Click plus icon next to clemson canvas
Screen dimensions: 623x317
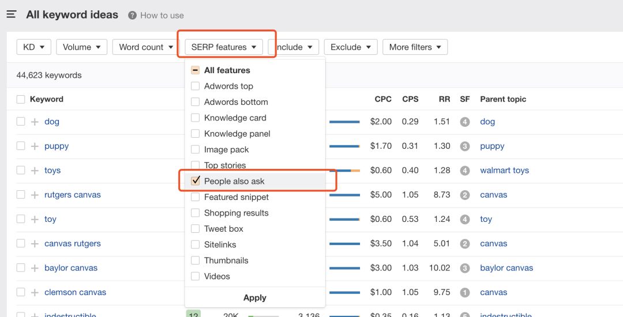(35, 292)
